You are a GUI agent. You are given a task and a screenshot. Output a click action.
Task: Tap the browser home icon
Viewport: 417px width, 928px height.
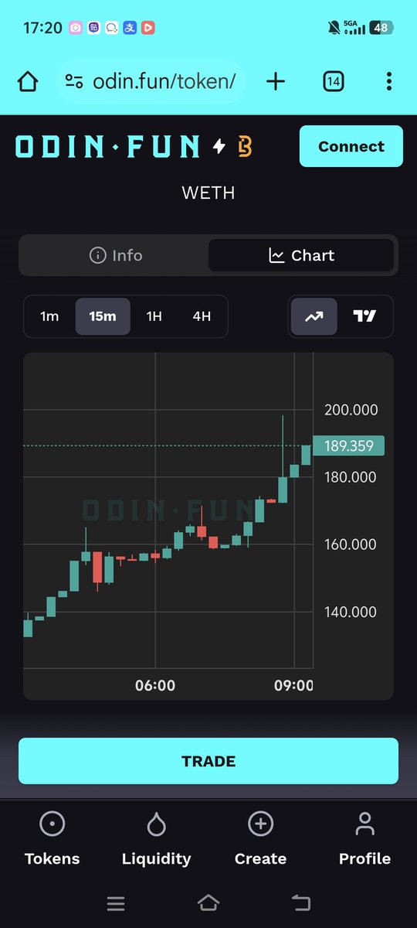(x=28, y=81)
